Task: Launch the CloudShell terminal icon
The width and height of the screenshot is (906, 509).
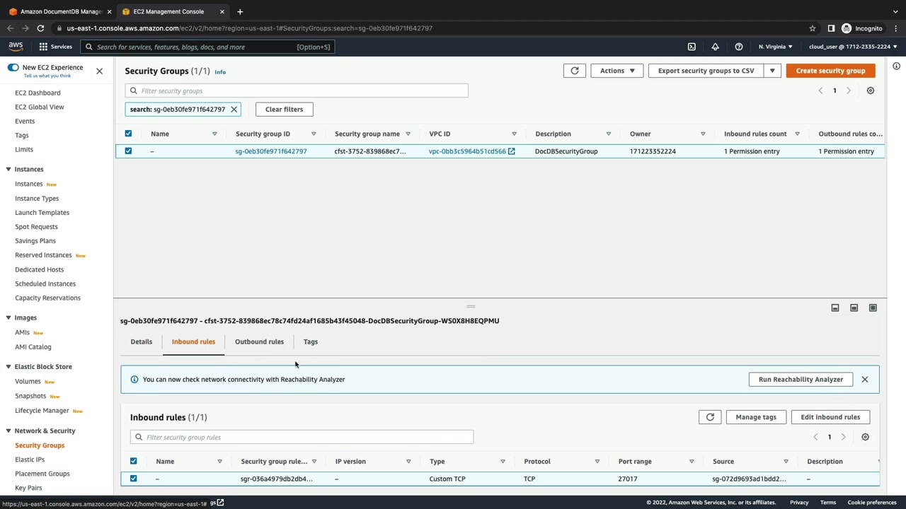Action: click(692, 47)
